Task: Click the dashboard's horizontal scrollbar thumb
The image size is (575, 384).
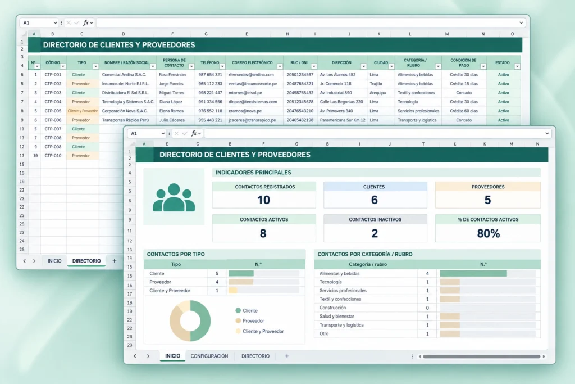Action: tap(482, 356)
